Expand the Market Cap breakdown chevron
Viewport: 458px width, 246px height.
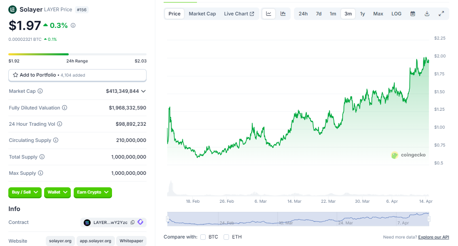[x=144, y=91]
